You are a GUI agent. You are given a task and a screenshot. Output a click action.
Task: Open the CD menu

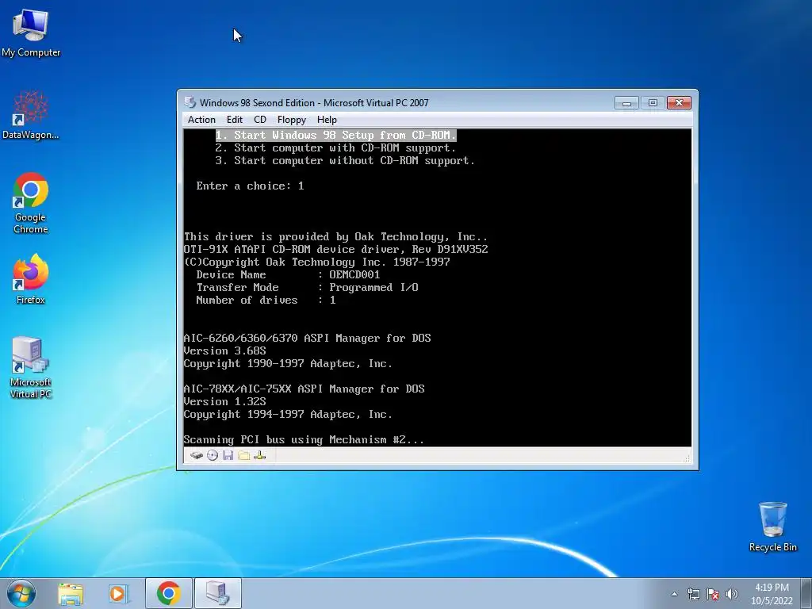260,120
